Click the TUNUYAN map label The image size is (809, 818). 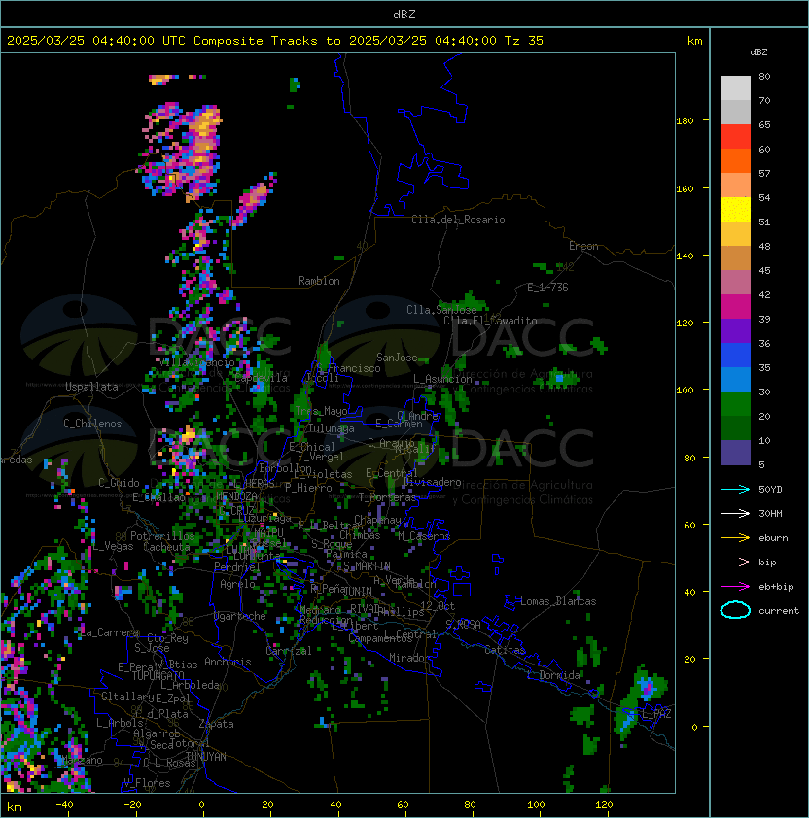(206, 757)
